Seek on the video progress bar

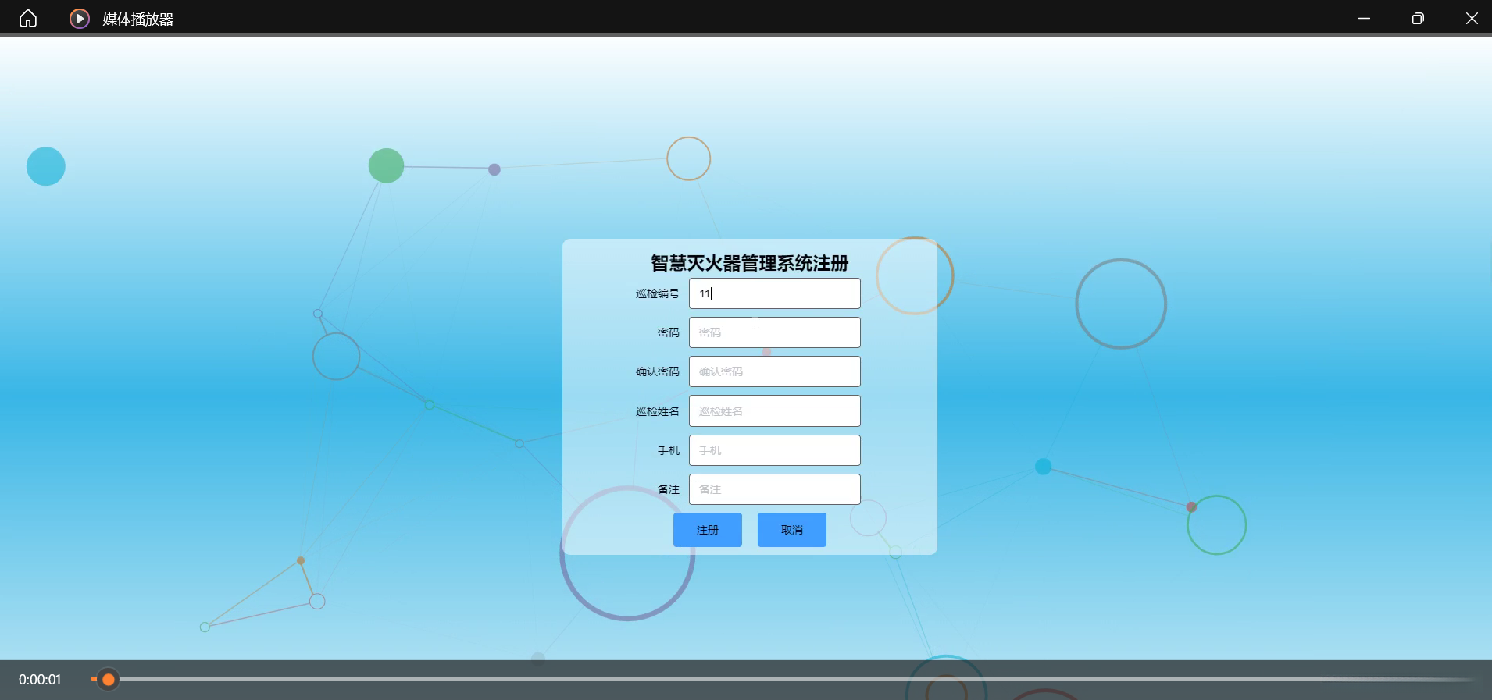tap(783, 680)
